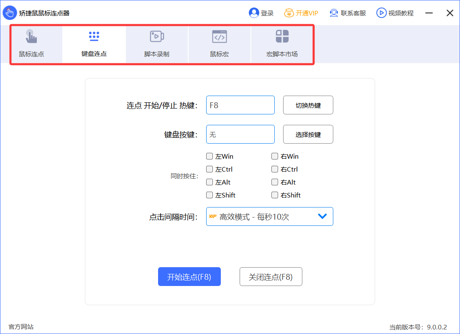
Task: Click the 登录 user avatar icon
Action: tap(254, 13)
